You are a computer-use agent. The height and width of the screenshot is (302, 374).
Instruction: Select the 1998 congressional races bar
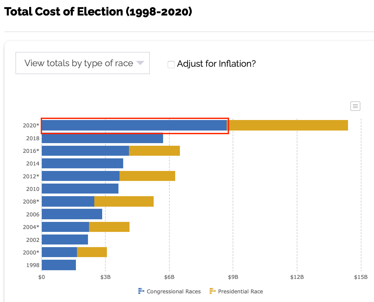pos(59,265)
